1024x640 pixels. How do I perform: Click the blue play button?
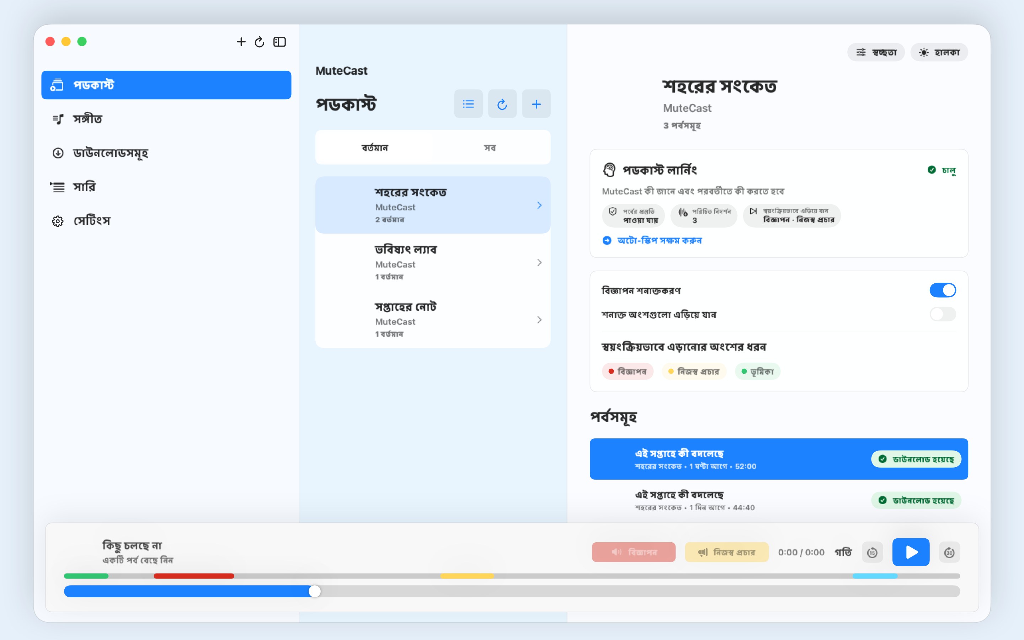coord(911,552)
